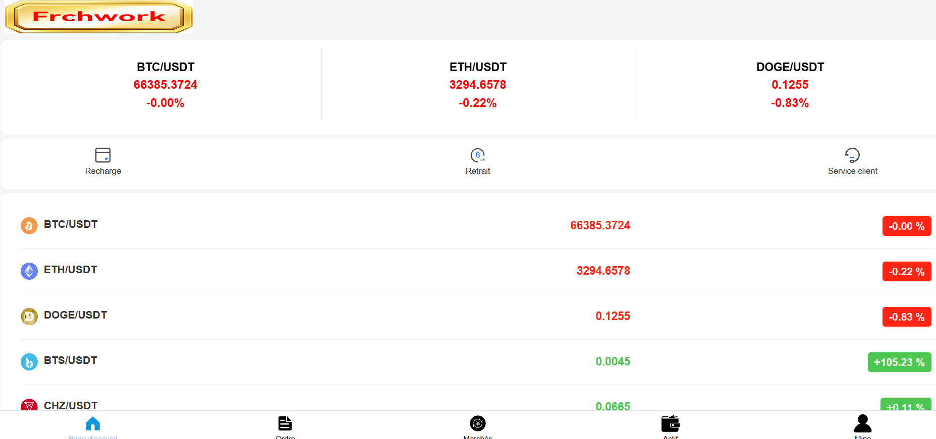
Task: Open DOGE/USDT row in market list
Action: pyautogui.click(x=478, y=317)
